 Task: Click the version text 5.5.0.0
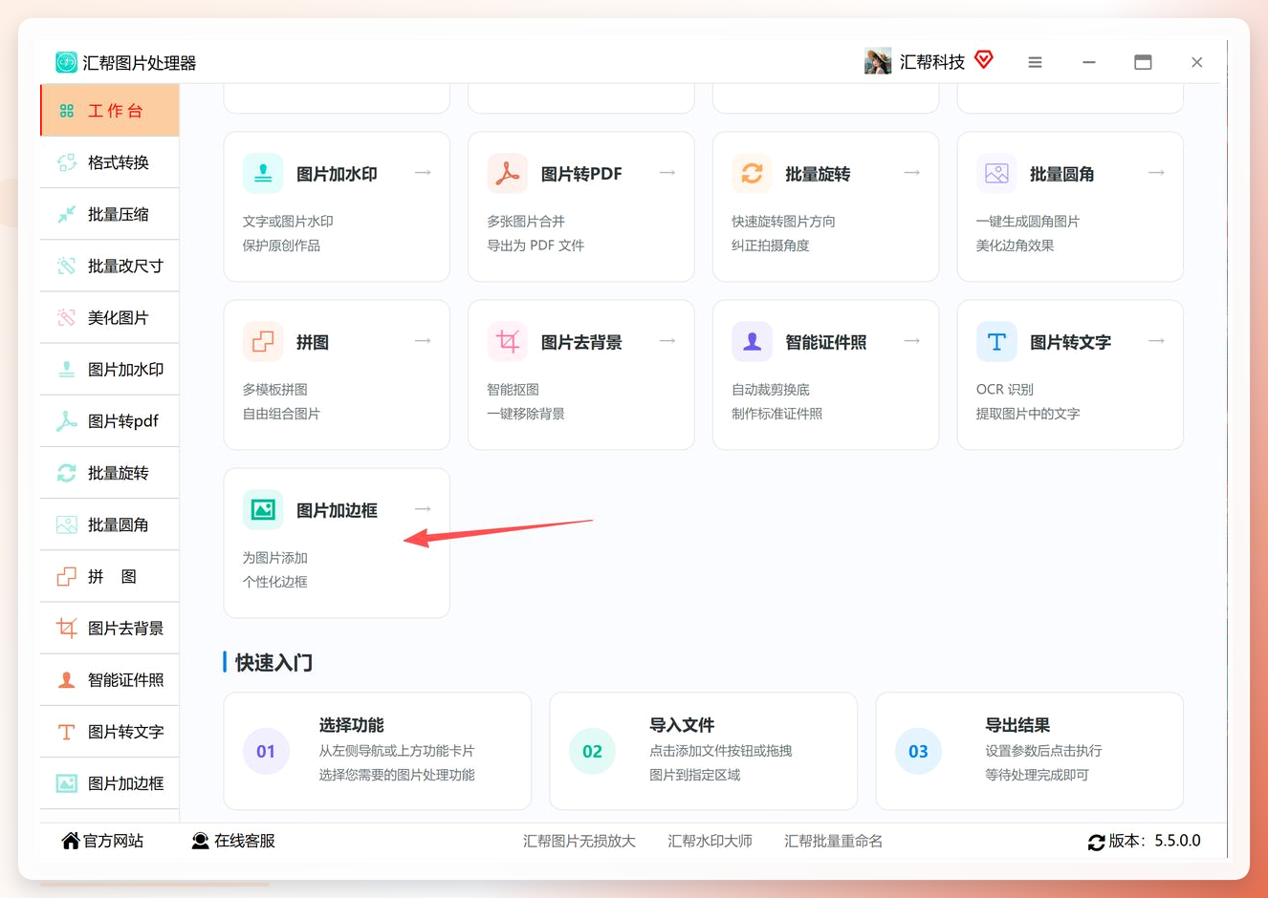[x=1177, y=841]
